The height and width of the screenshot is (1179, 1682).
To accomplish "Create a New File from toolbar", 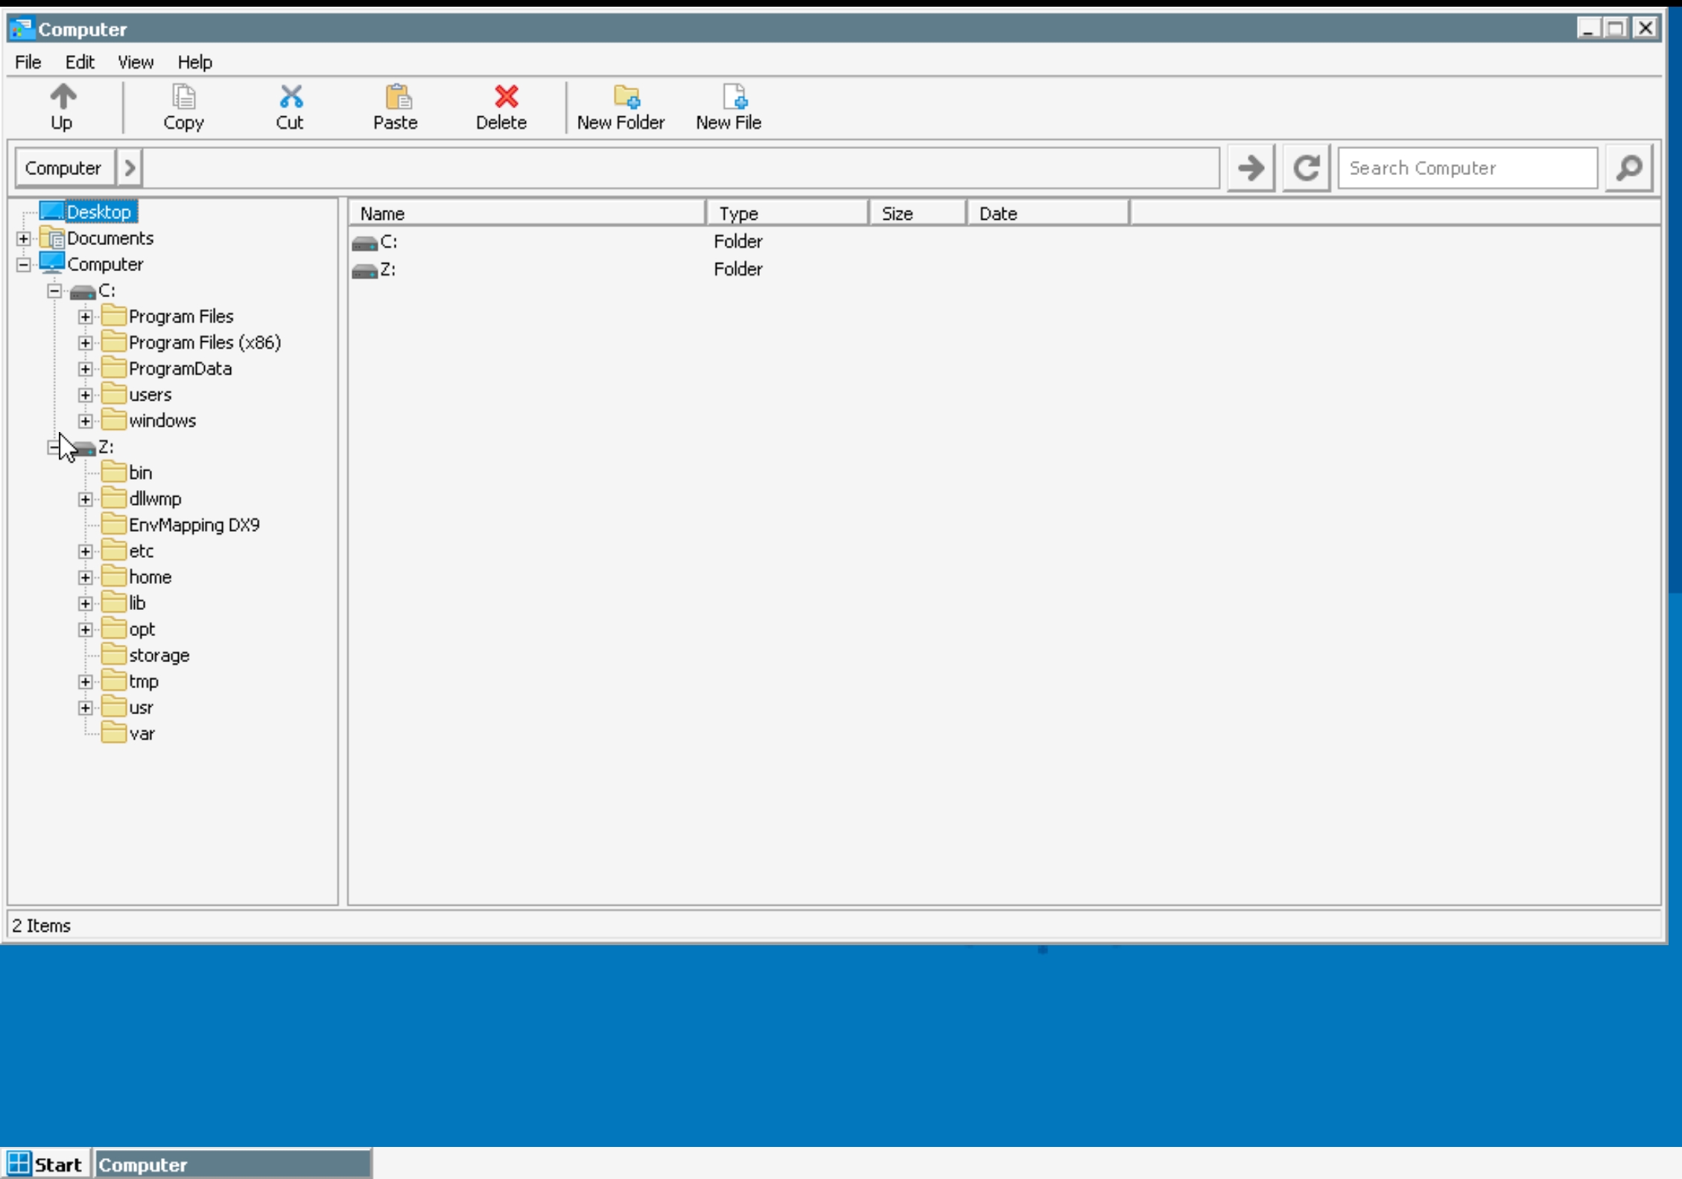I will click(729, 107).
